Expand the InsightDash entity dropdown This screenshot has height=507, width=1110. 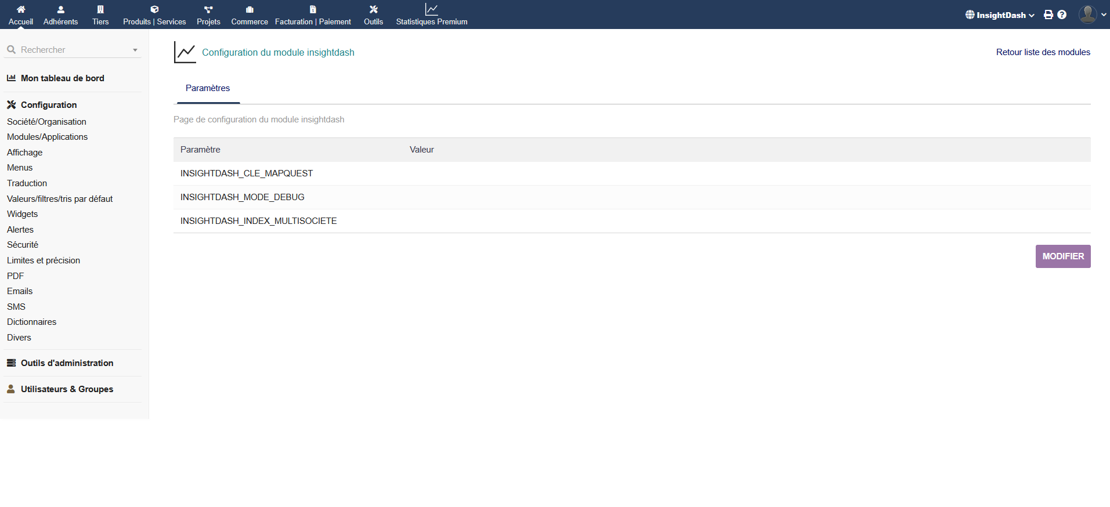coord(1000,15)
